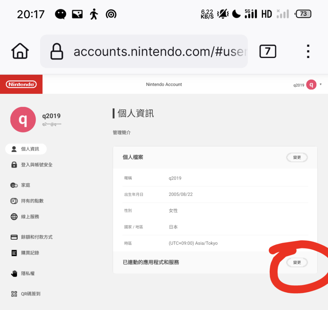The height and width of the screenshot is (310, 328).
Task: Open 隱私權 privacy hand item
Action: click(23, 273)
